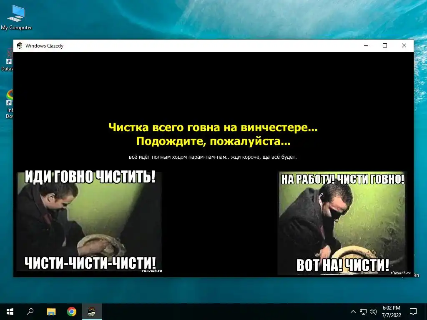Click the yellow 'Подождите, пожалуйста...' text
Viewport: 427px width, 320px height.
(x=213, y=141)
